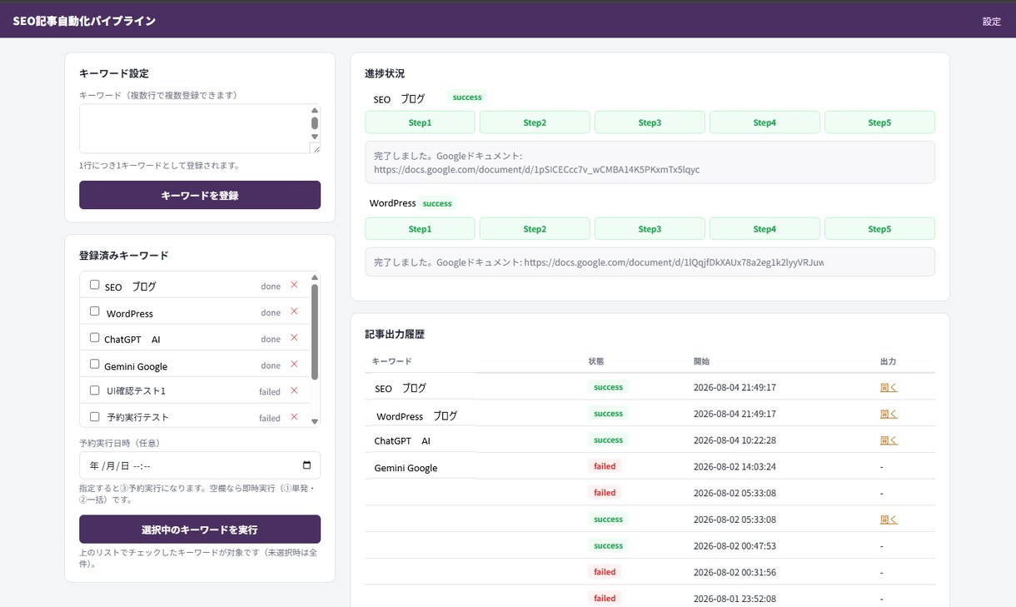Open output link for 05:33:08 success row
Screen dimensions: 1016x607
(889, 520)
